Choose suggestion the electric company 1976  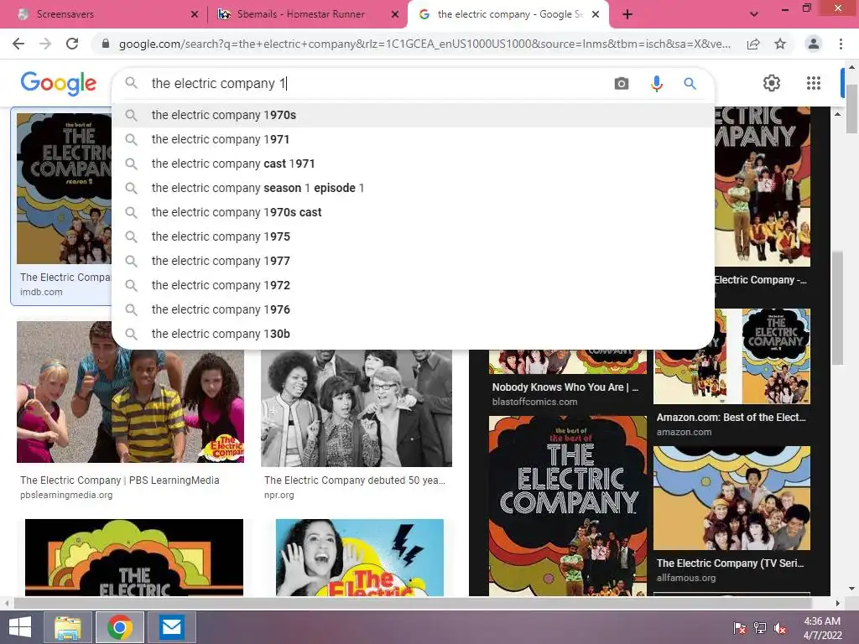413,309
